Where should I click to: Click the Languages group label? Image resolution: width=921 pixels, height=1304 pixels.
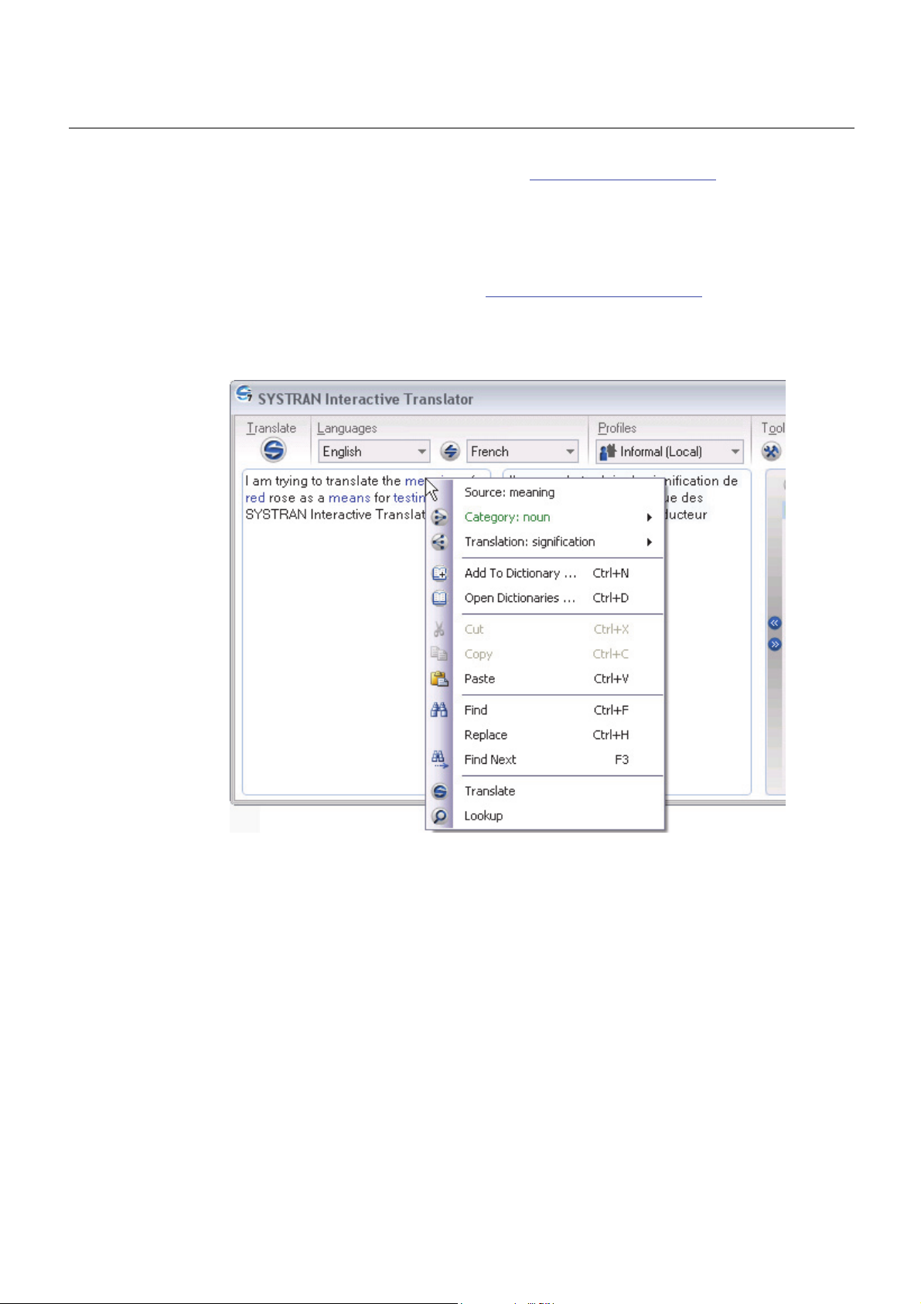coord(347,428)
